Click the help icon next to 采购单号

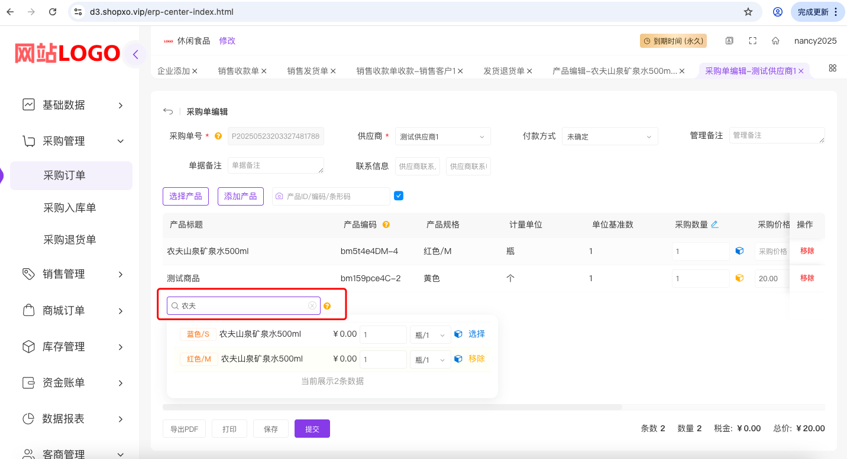pos(218,136)
